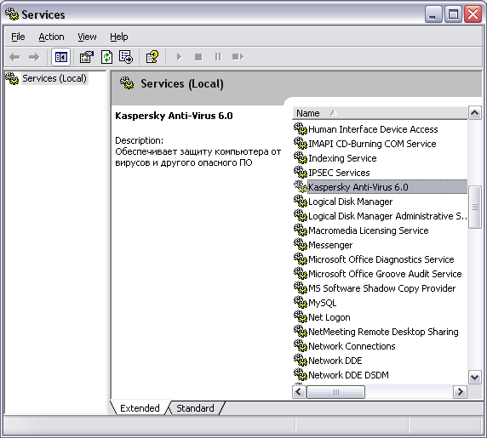Click the horizontal scrollbar left arrow
487x438 pixels.
click(299, 392)
